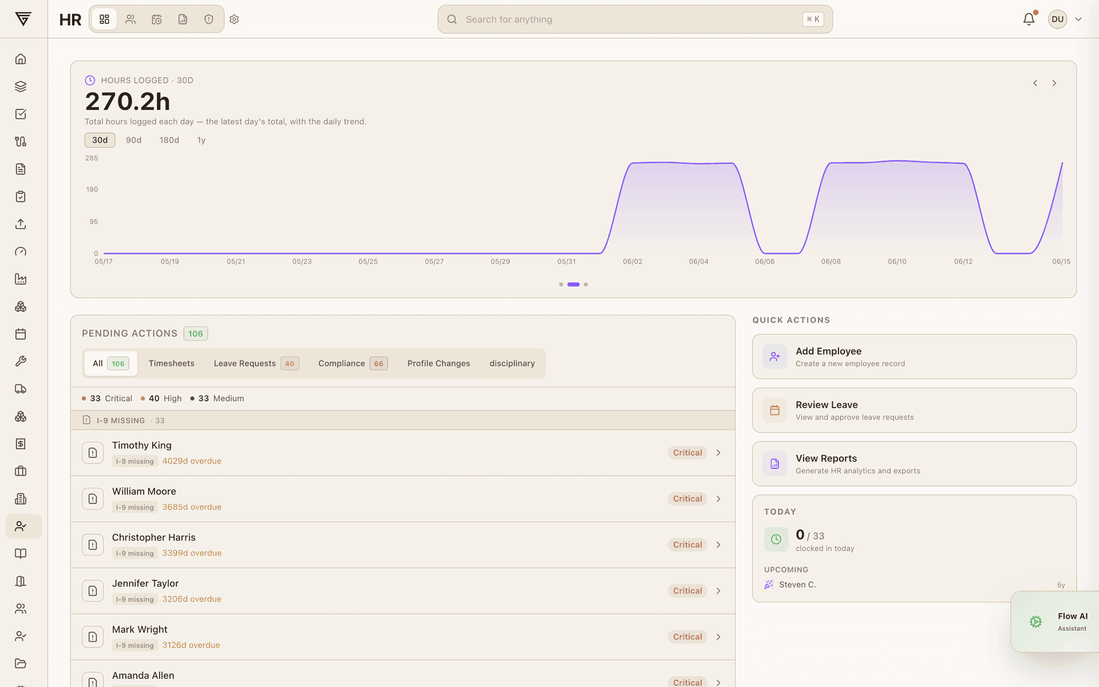1099x687 pixels.
Task: Open the dollar receipt sidebar icon
Action: 21,444
